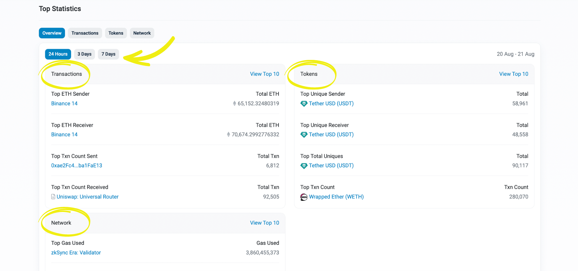Open the Tokens tab
The image size is (578, 271).
click(x=116, y=33)
